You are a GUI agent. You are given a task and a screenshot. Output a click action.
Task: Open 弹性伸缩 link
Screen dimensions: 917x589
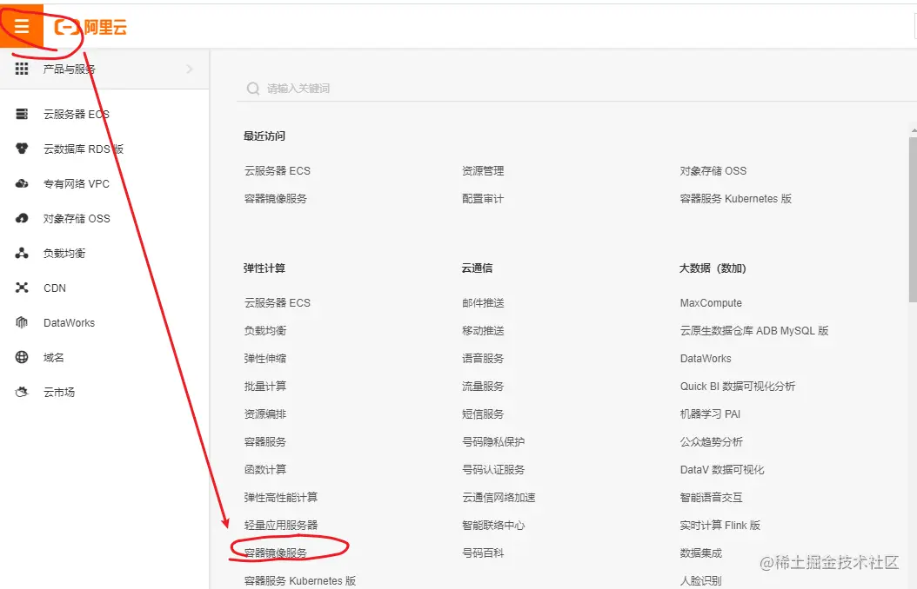pos(265,358)
